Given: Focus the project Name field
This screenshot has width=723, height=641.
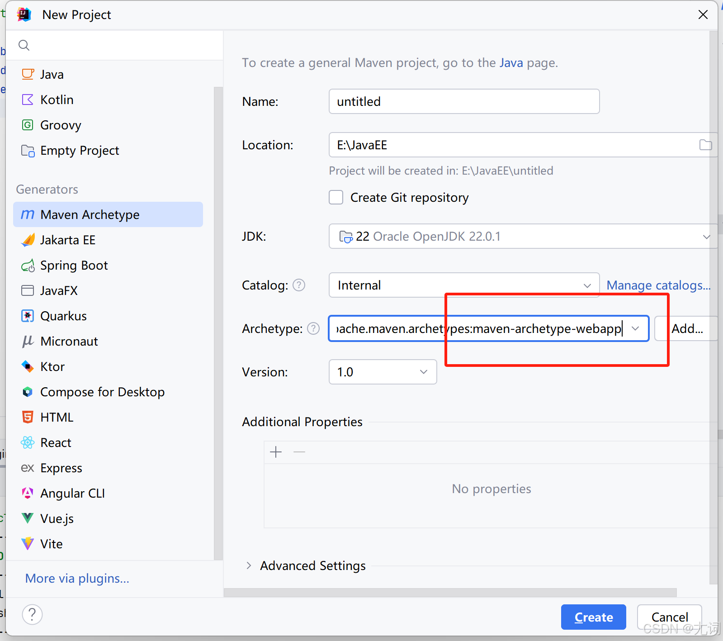Looking at the screenshot, I should (464, 101).
